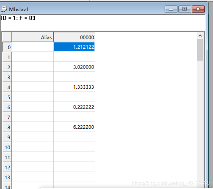Click the empty value cell in row 7

74,117
